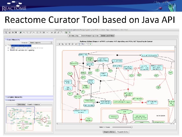182x137 pixels.
Task: Select the THEM4/TRIB3 green node
Action: [x=89, y=59]
